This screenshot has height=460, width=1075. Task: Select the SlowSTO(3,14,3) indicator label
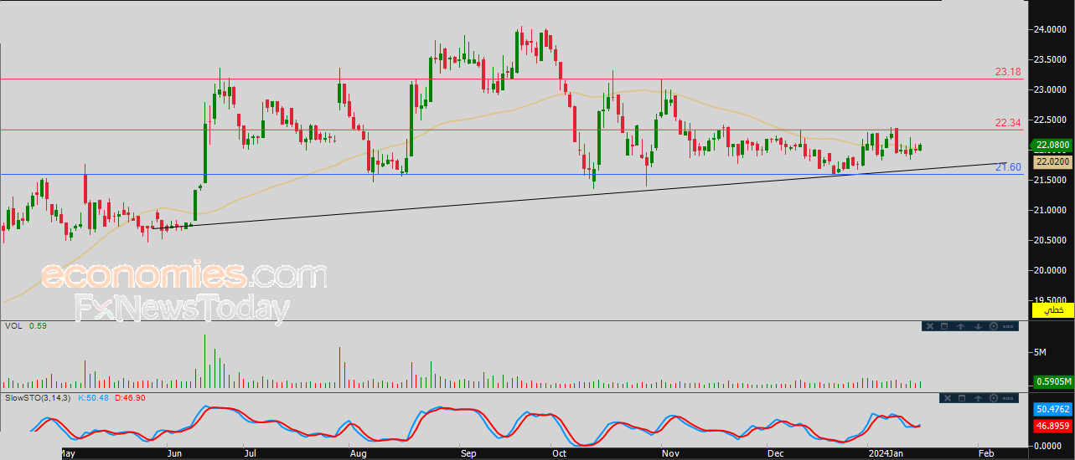coord(39,397)
